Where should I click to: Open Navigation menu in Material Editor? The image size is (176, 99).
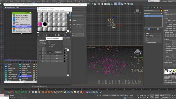pos(51,10)
